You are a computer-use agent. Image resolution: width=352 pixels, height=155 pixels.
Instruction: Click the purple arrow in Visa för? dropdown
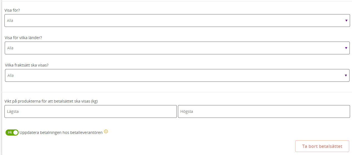click(x=346, y=21)
